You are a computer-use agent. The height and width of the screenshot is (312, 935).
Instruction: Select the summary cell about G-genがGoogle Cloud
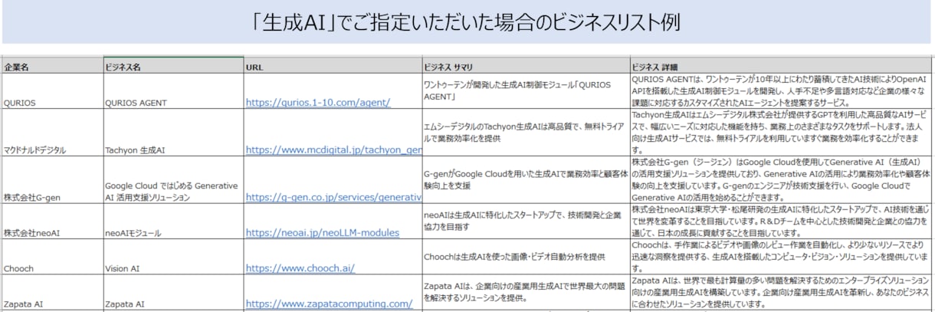(x=526, y=181)
